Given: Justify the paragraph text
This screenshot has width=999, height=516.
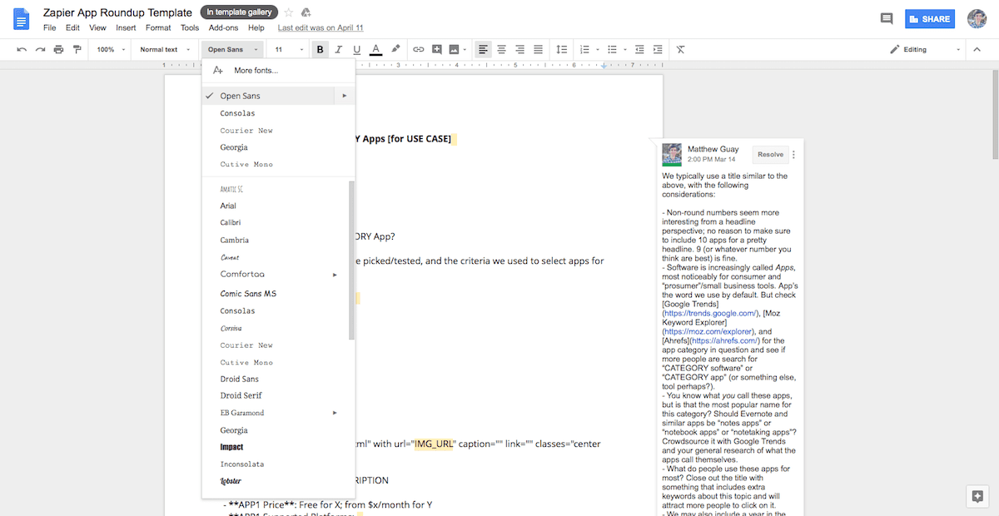Looking at the screenshot, I should tap(538, 49).
